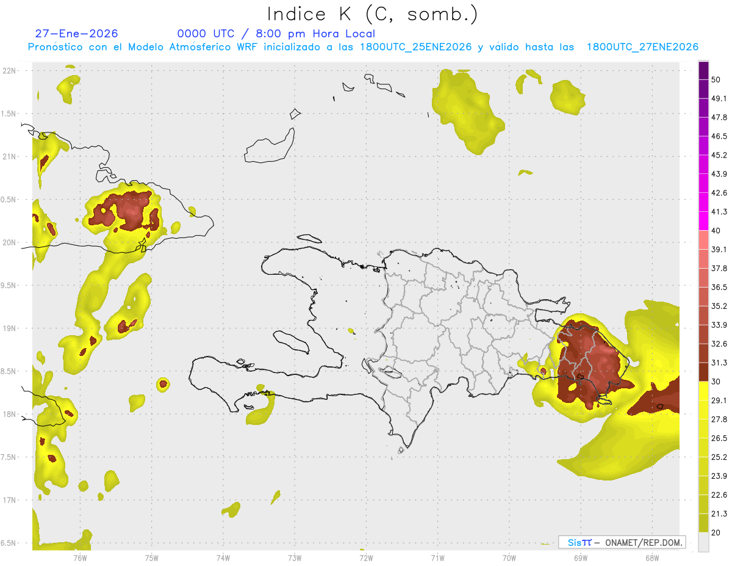
Task: Click the colorbar value '23.9'
Action: coord(719,476)
